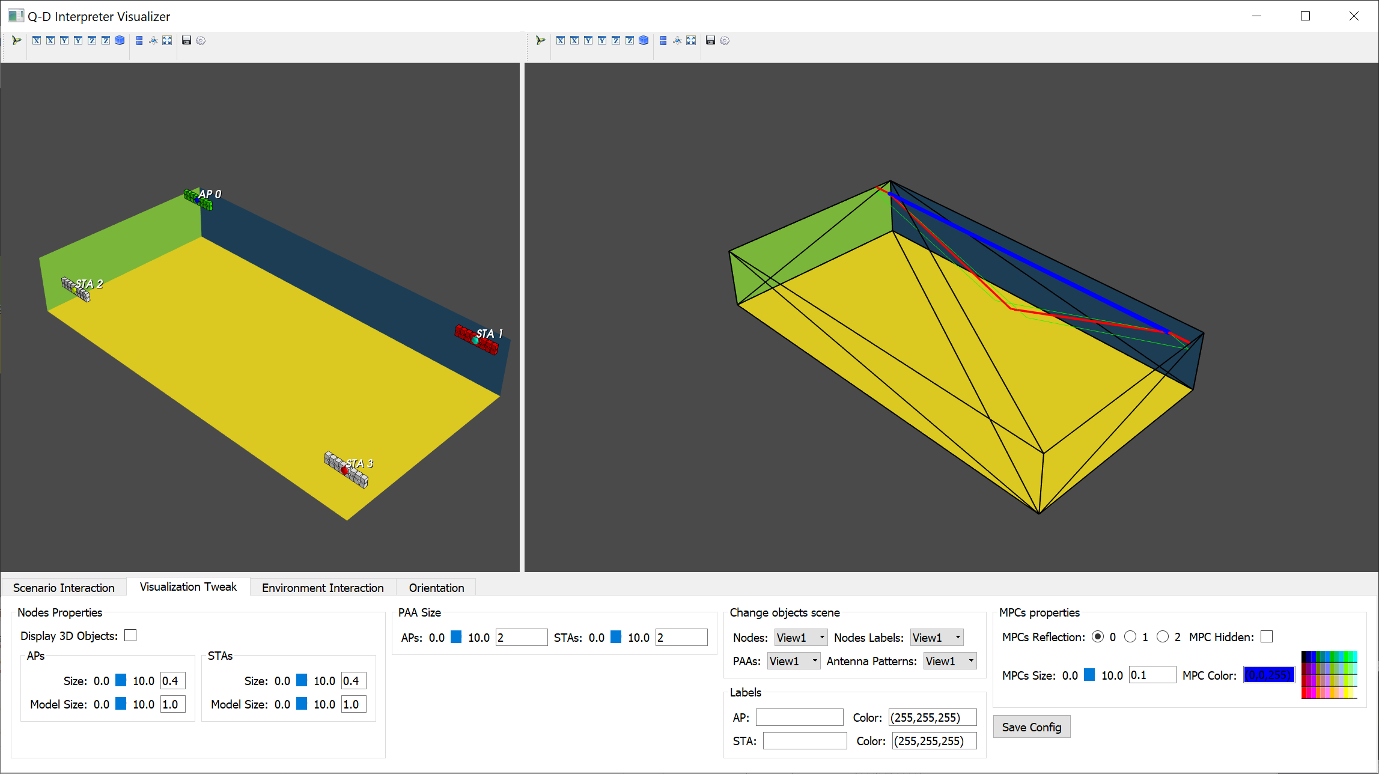Open the Environment Interaction tab

coord(323,587)
